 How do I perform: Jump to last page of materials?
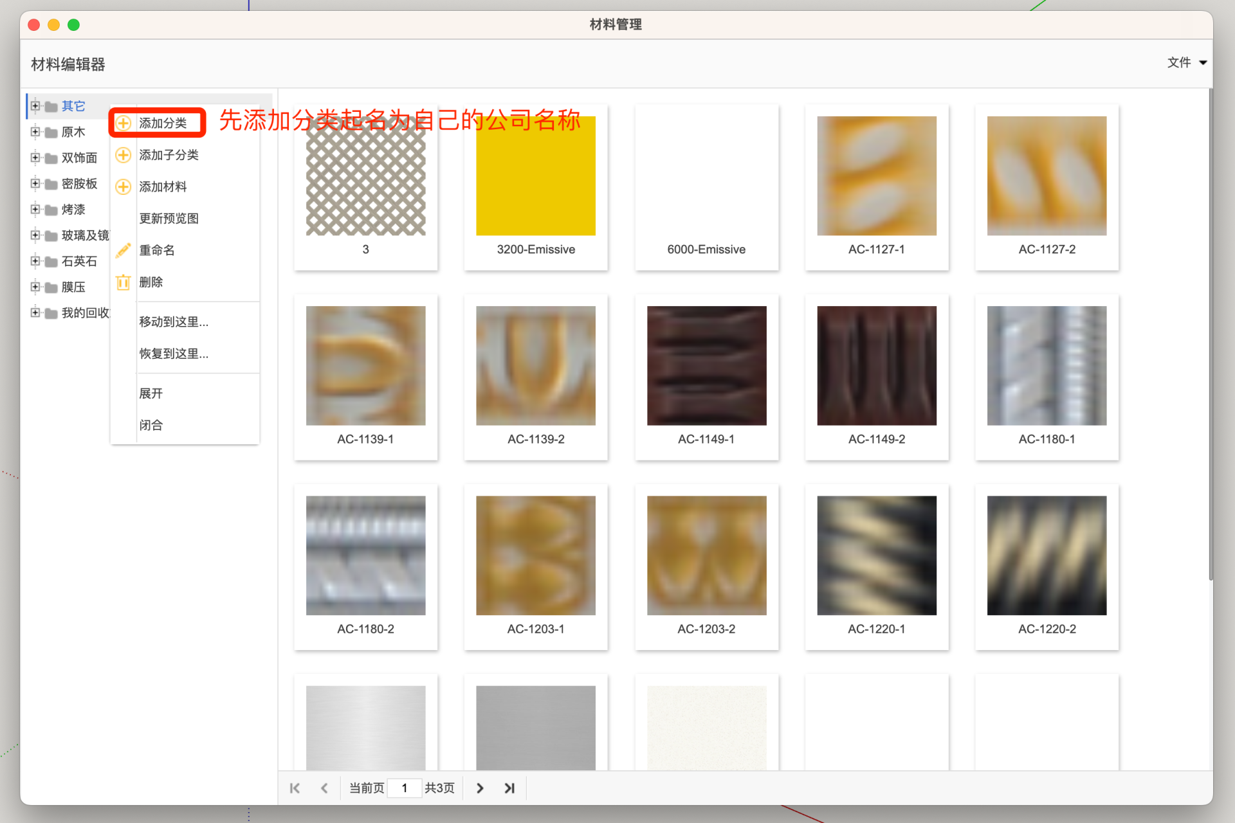(509, 788)
